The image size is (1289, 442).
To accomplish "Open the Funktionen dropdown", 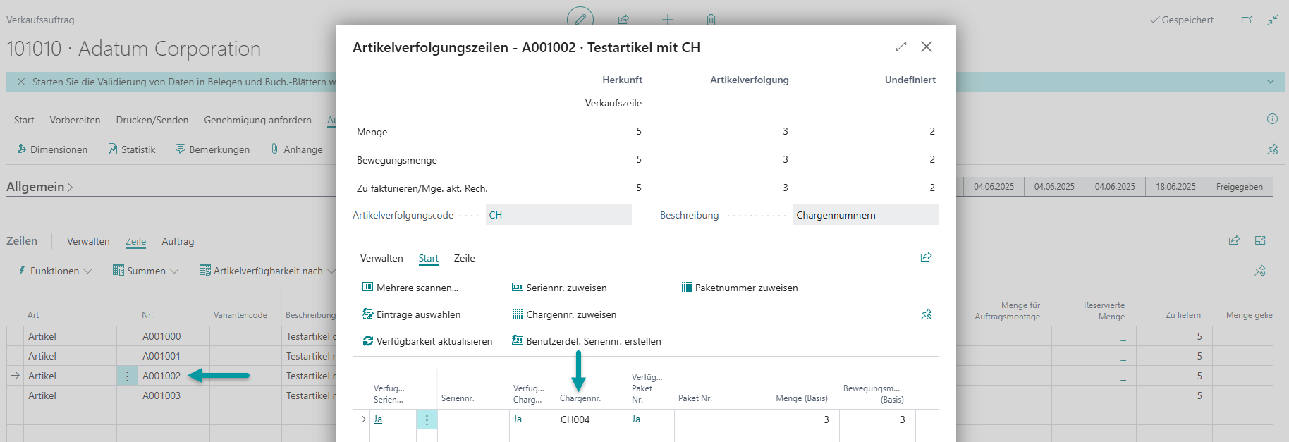I will pyautogui.click(x=55, y=271).
